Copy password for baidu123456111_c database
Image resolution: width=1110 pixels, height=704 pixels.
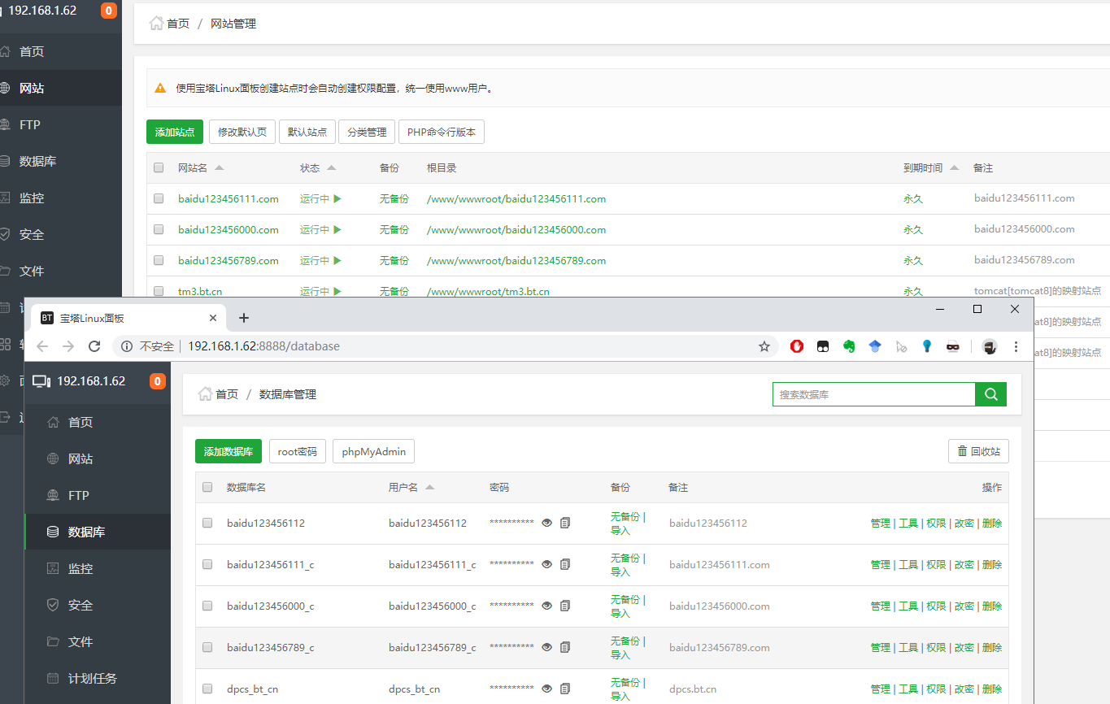point(565,564)
